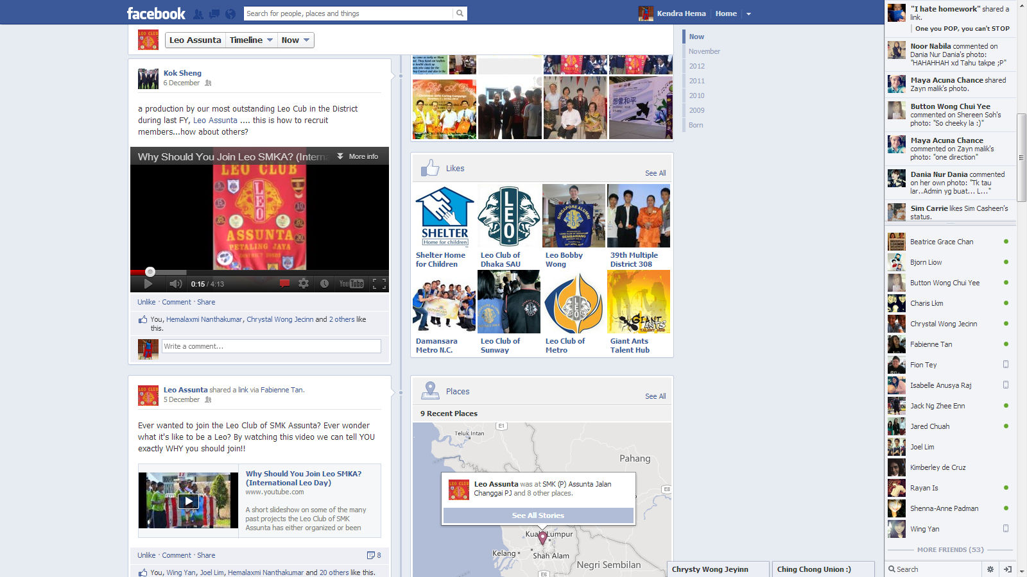Screen dimensions: 1027x577
Task: Click the Likes thumbs-up section icon
Action: click(430, 168)
